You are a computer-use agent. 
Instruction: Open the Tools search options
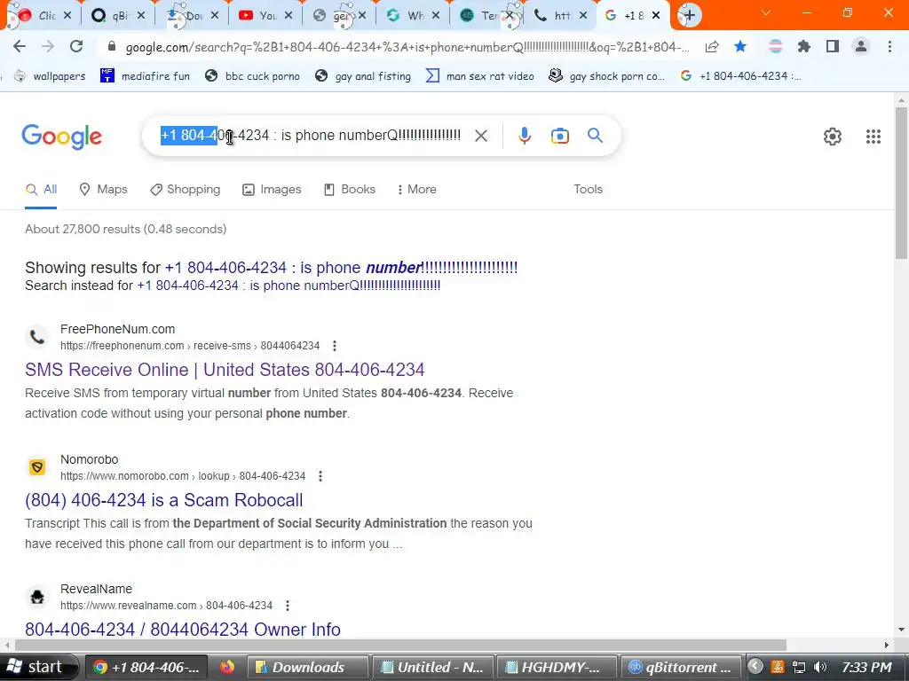pyautogui.click(x=588, y=190)
